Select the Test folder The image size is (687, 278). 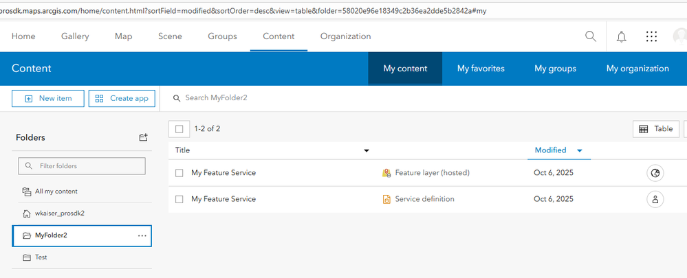(x=41, y=257)
